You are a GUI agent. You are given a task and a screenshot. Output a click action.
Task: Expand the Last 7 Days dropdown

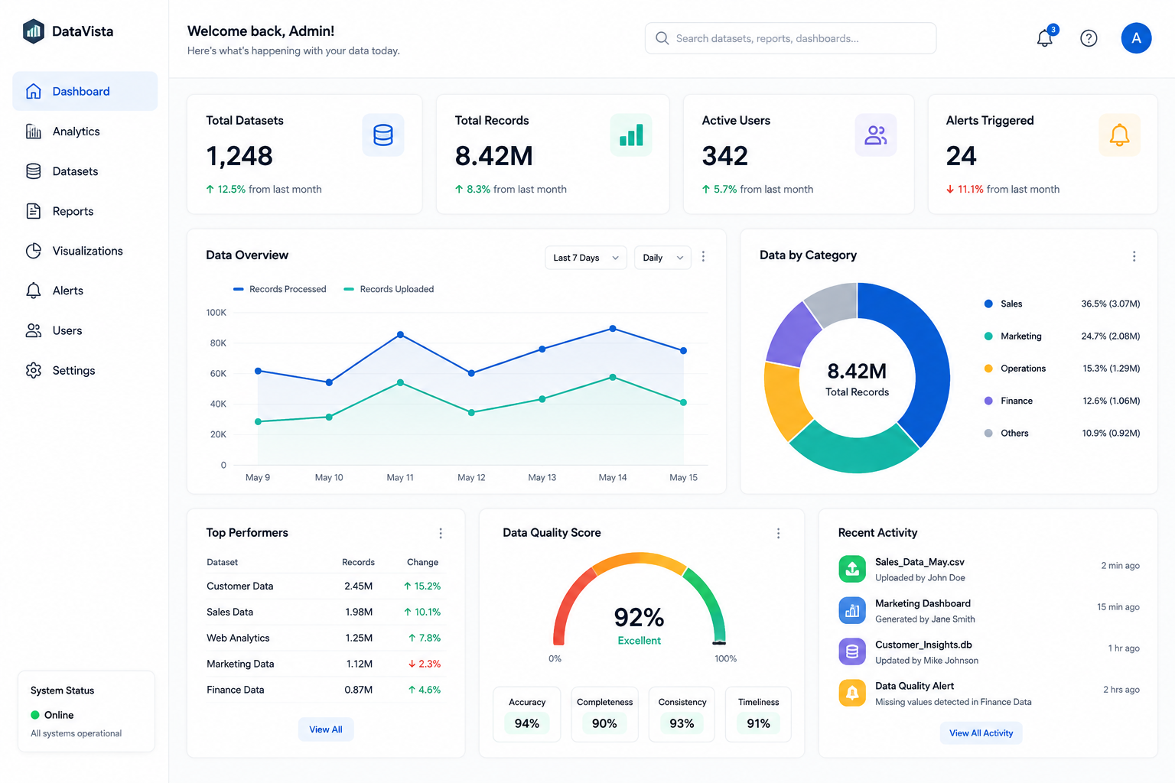(586, 258)
